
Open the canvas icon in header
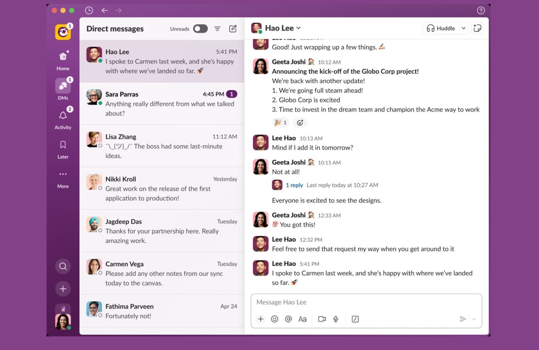477,28
